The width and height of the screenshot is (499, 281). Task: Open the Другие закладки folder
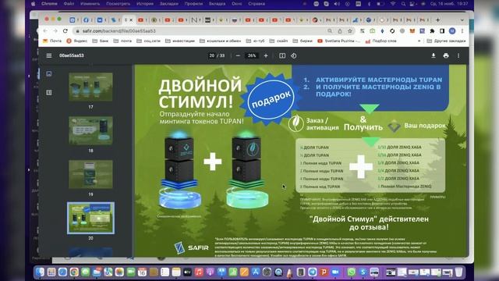(x=446, y=41)
